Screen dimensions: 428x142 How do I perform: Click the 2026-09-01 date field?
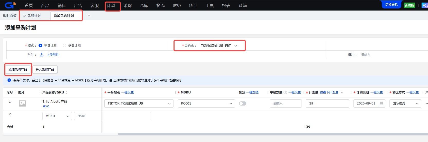(369, 103)
